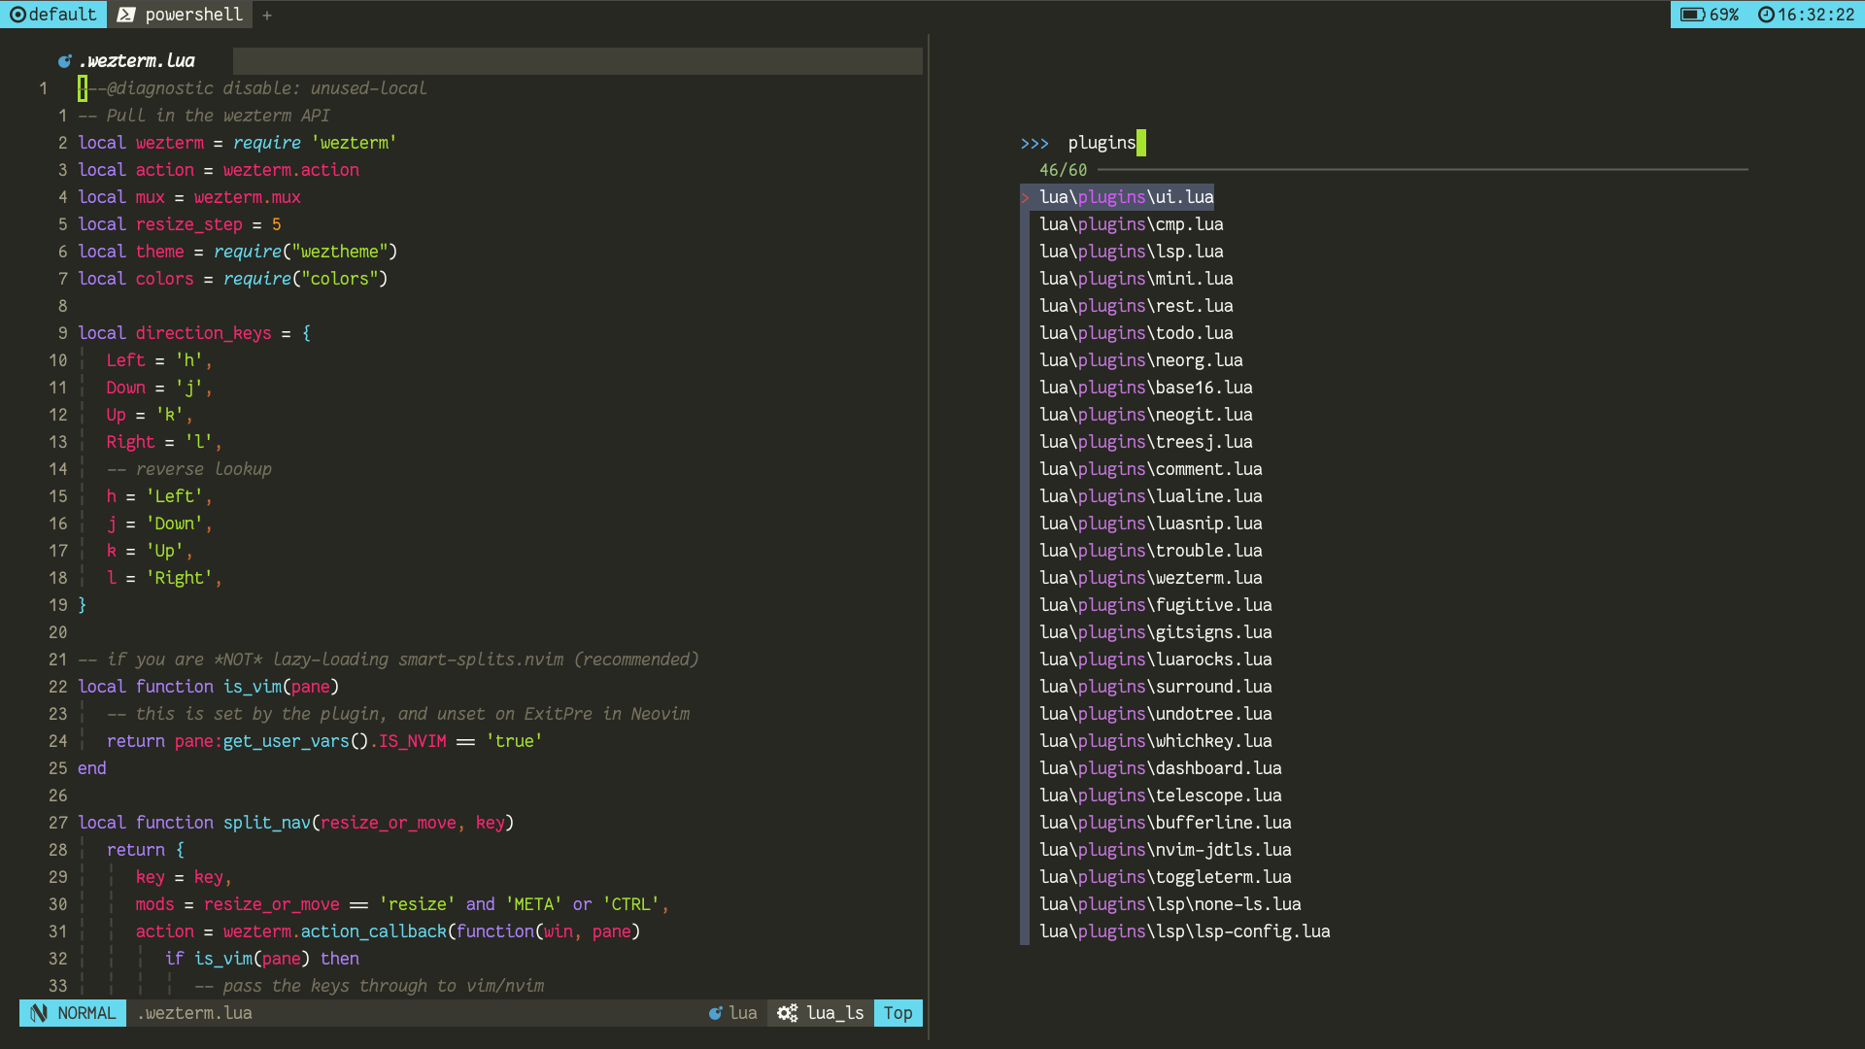Select lua\plugins\ui.lua result
Screen dimensions: 1865x1049
(1127, 197)
